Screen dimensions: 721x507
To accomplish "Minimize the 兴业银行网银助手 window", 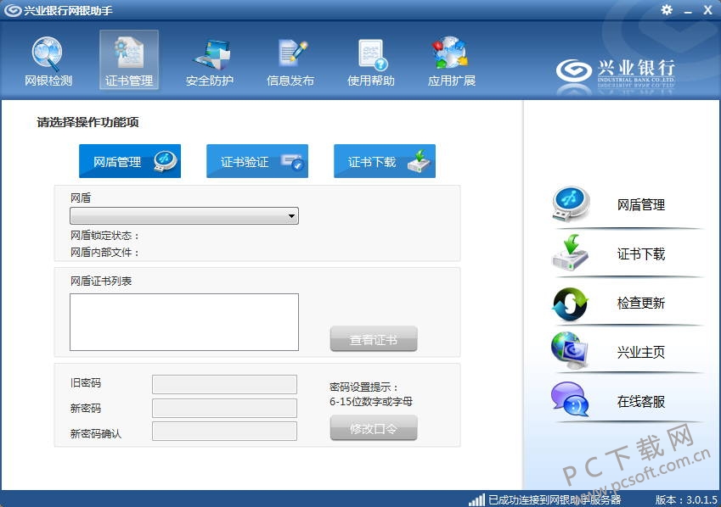I will 688,11.
